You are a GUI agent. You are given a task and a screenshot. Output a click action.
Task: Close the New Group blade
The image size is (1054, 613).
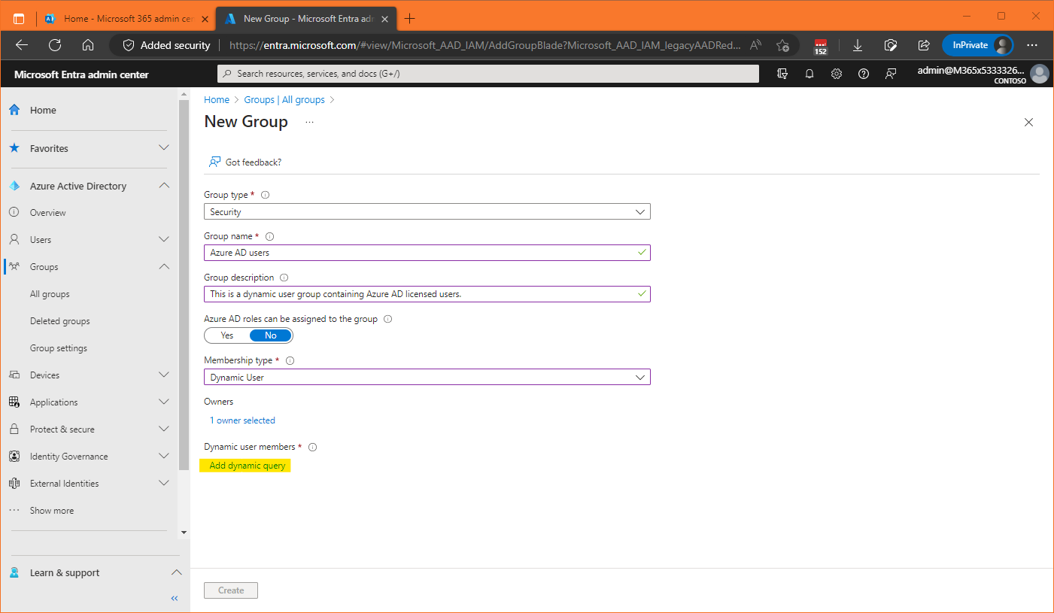point(1028,122)
